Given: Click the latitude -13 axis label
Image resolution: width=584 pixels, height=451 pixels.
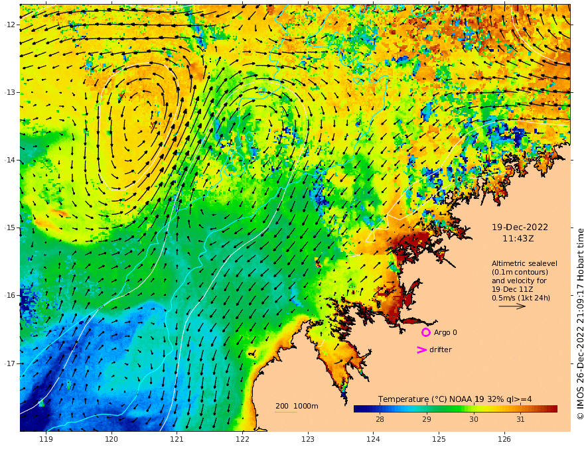Looking at the screenshot, I should pos(10,92).
